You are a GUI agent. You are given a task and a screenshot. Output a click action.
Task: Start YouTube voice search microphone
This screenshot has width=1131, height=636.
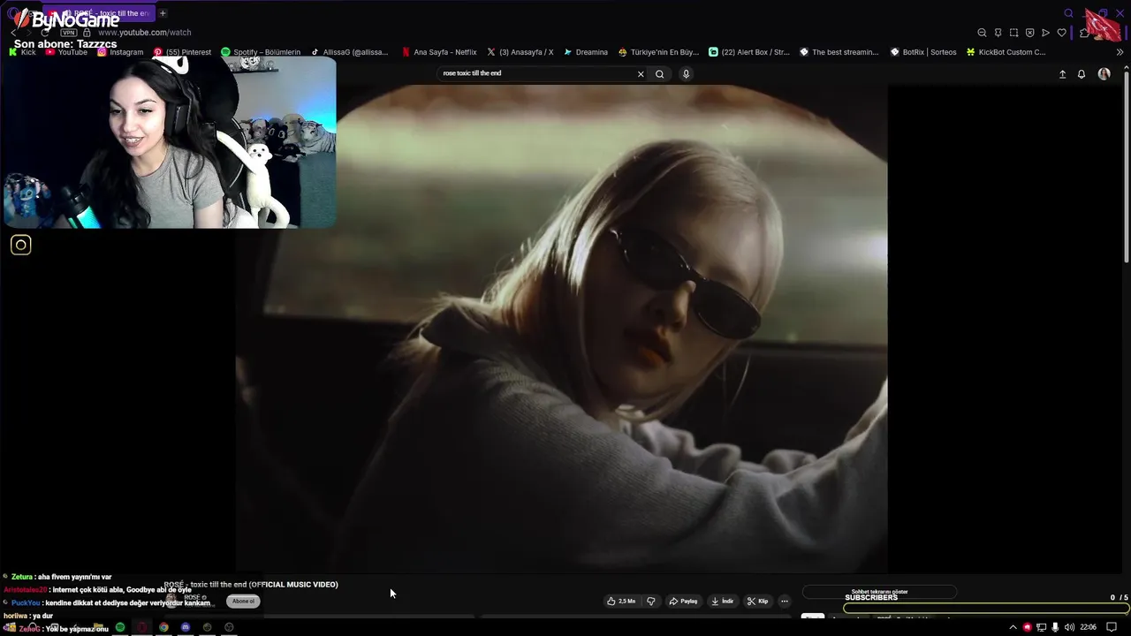(686, 74)
